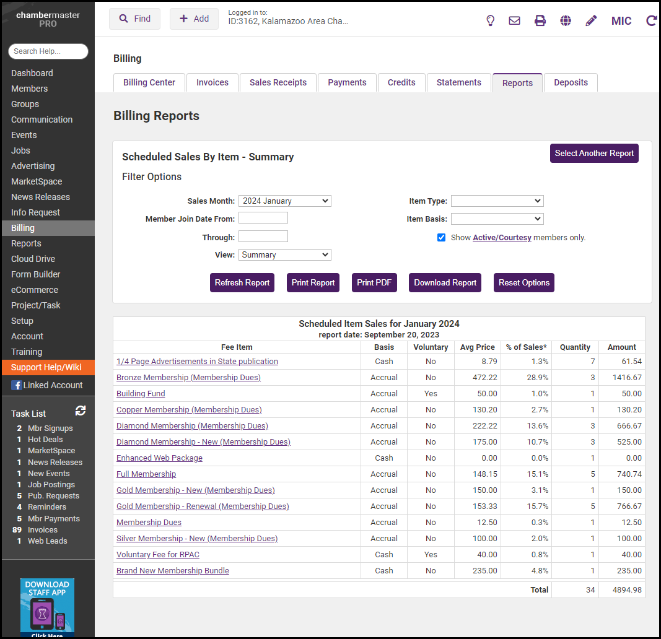The height and width of the screenshot is (639, 661).
Task: Click the Download Staff App banner
Action: [x=47, y=607]
